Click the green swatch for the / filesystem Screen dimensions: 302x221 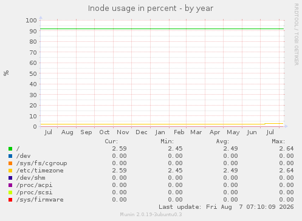(10, 149)
